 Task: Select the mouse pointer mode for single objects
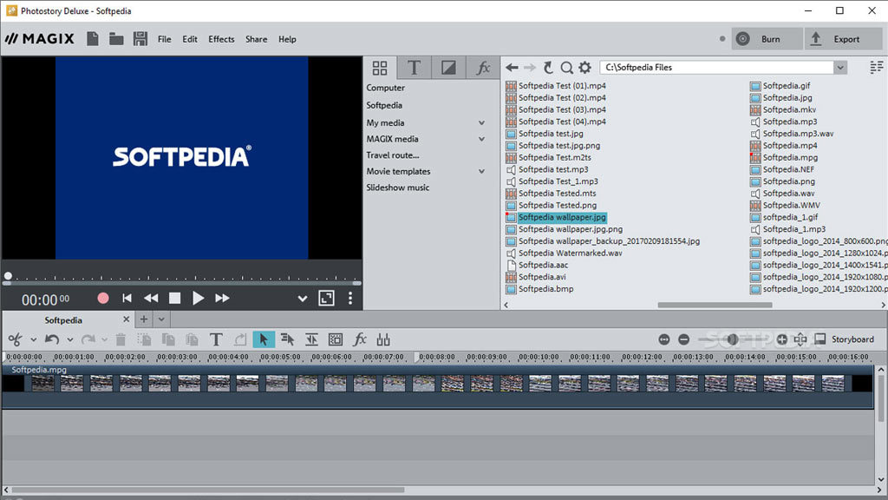click(264, 339)
